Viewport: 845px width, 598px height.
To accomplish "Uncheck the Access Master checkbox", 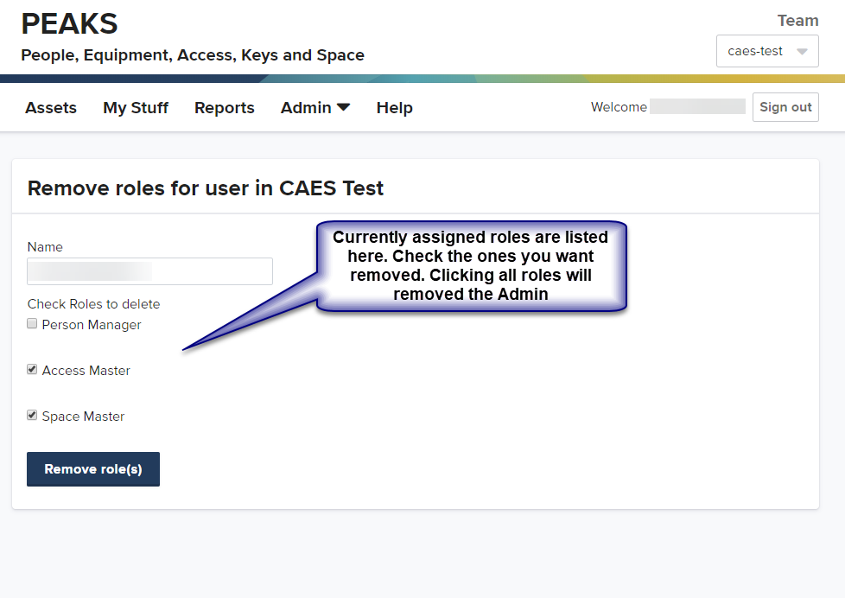I will 32,369.
